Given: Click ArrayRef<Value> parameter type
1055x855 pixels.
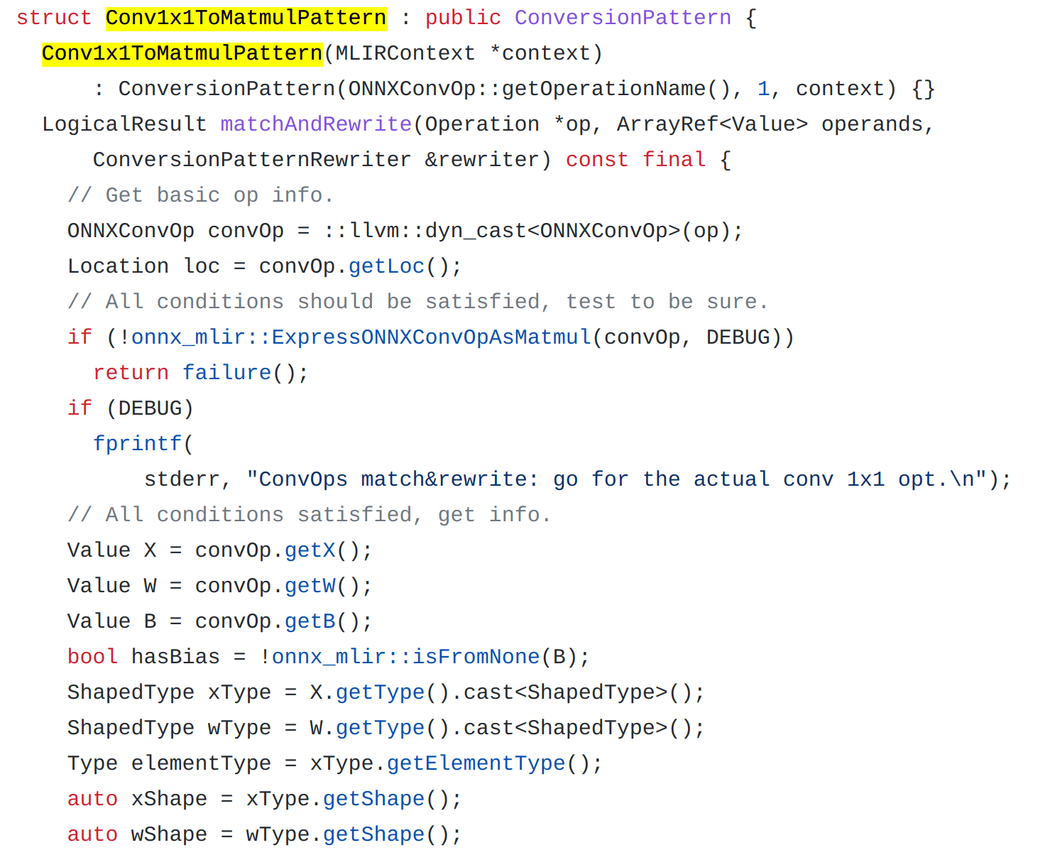Looking at the screenshot, I should pos(712,124).
